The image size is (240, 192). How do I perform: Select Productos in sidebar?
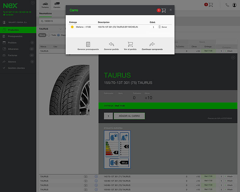18,30
